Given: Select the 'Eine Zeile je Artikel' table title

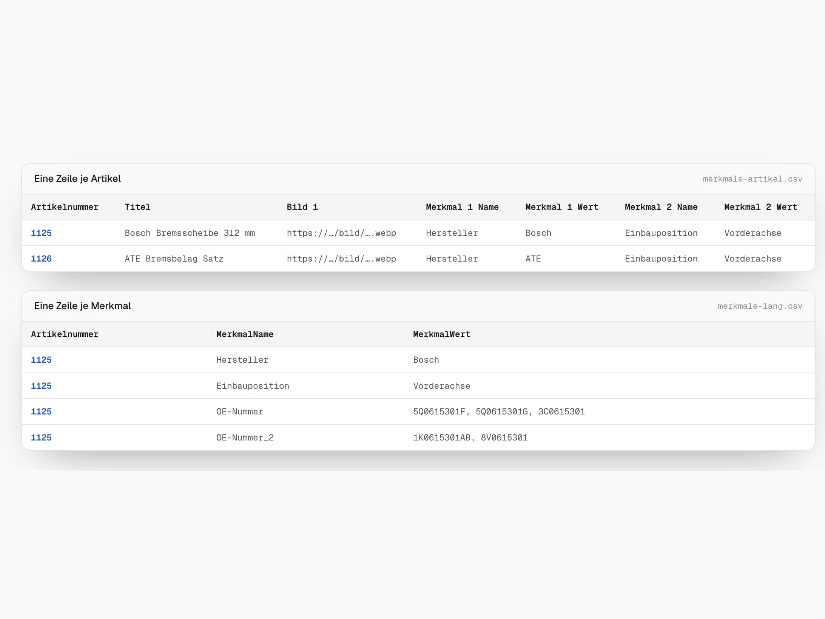Looking at the screenshot, I should [77, 179].
